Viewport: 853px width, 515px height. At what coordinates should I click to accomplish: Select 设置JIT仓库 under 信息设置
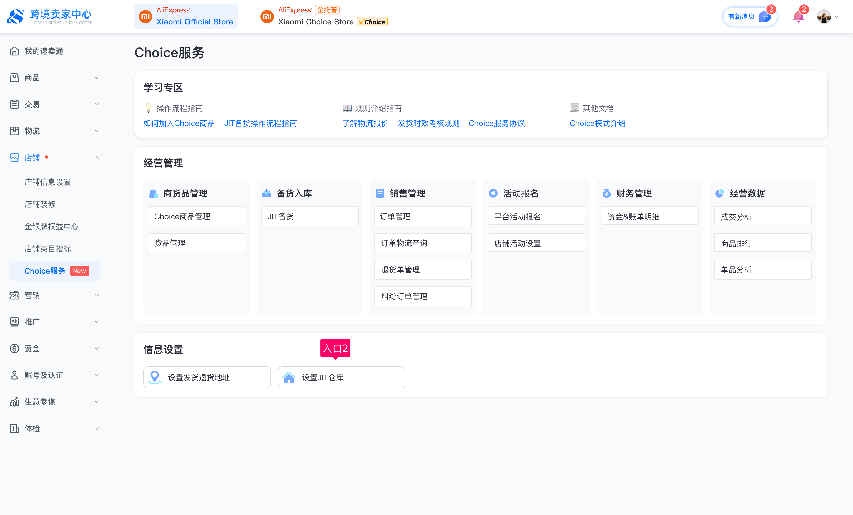[x=341, y=377]
